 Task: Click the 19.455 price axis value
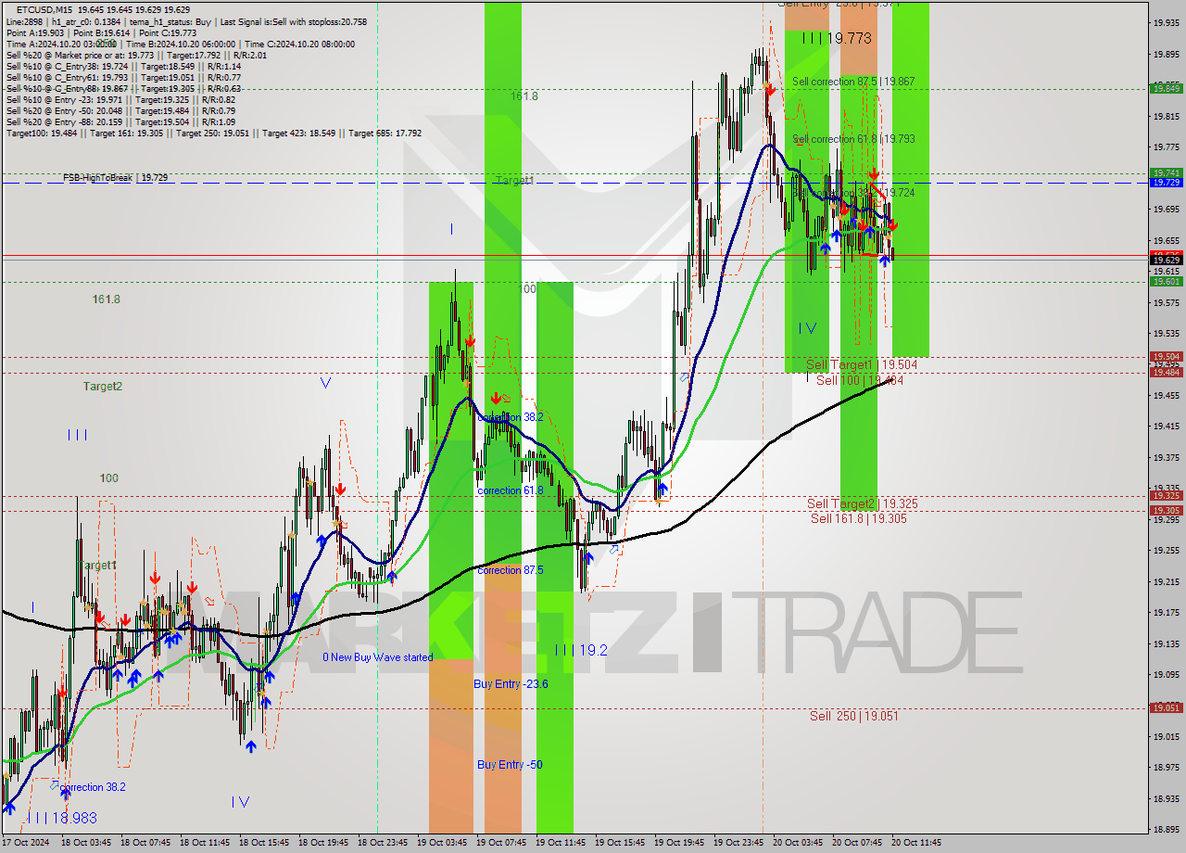1166,395
